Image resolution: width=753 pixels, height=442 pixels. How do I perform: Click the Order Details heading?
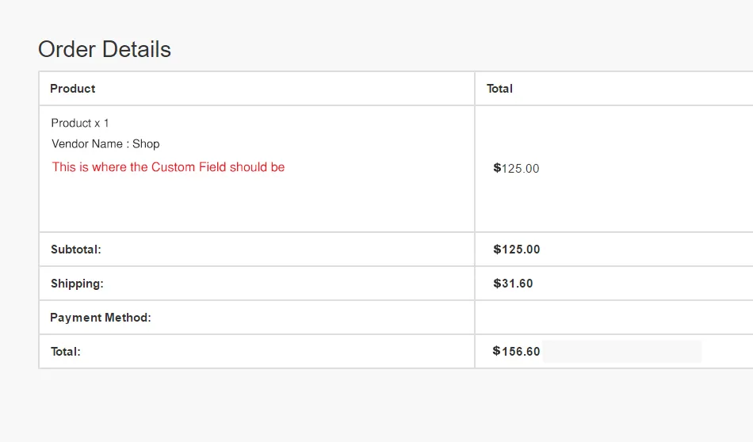point(105,49)
